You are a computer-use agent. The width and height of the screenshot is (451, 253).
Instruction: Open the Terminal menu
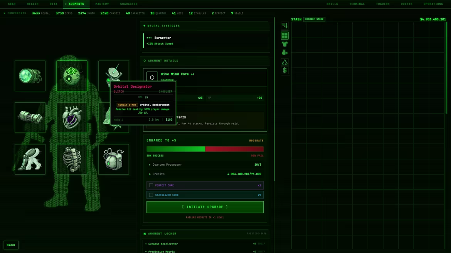coord(357,4)
